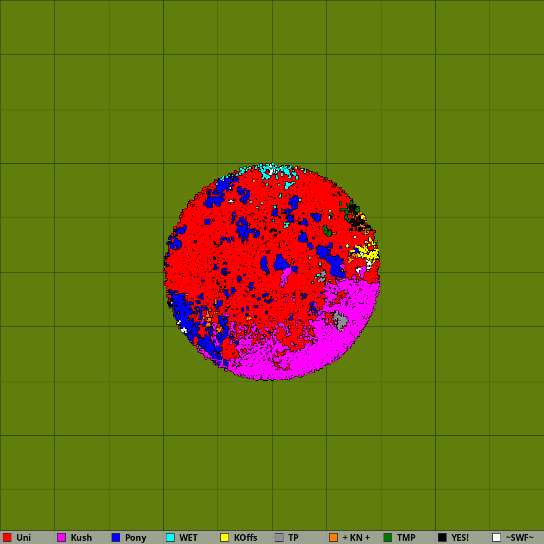Screen dimensions: 544x544
Task: Click the red Uni color swatch
Action: 7,537
